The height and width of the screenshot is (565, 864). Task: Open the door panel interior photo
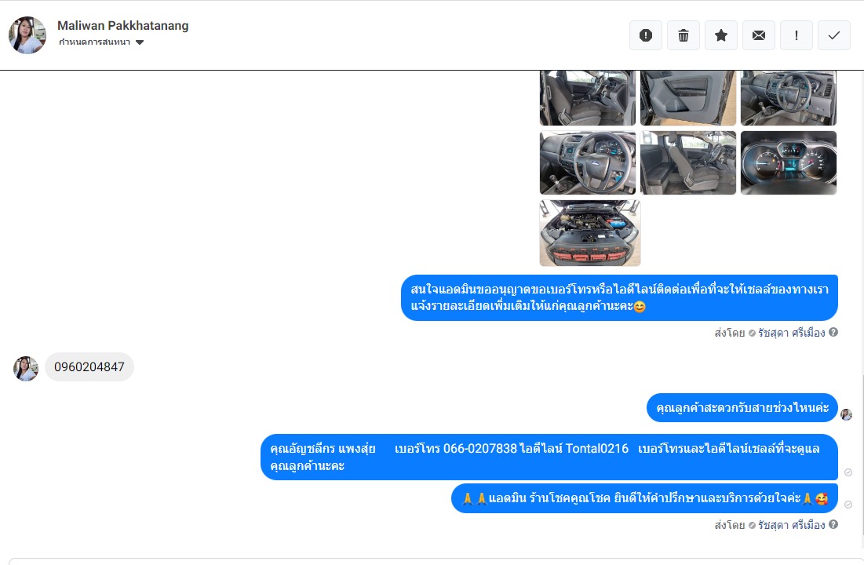coord(688,97)
